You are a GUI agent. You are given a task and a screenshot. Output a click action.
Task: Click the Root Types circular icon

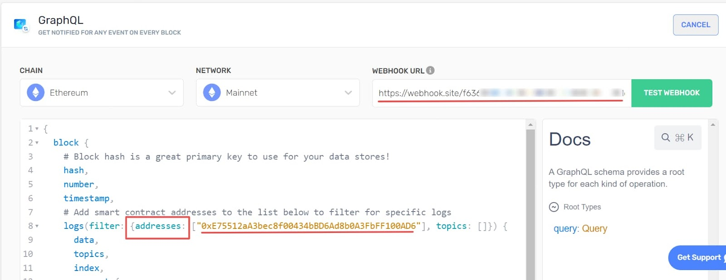point(554,207)
